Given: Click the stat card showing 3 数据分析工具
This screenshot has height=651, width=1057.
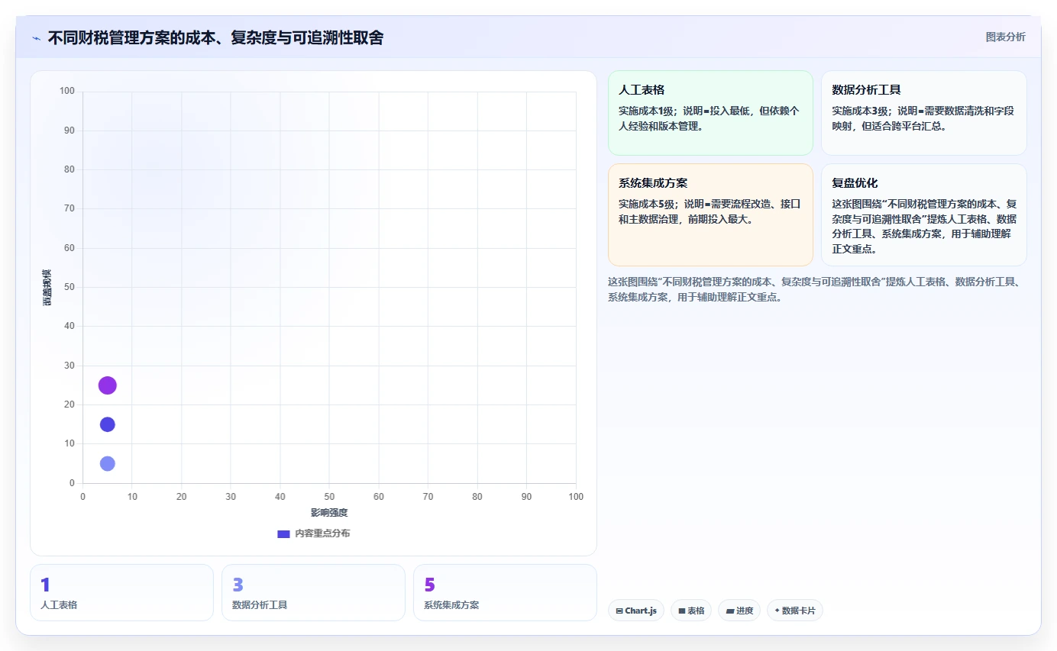Looking at the screenshot, I should pyautogui.click(x=313, y=592).
